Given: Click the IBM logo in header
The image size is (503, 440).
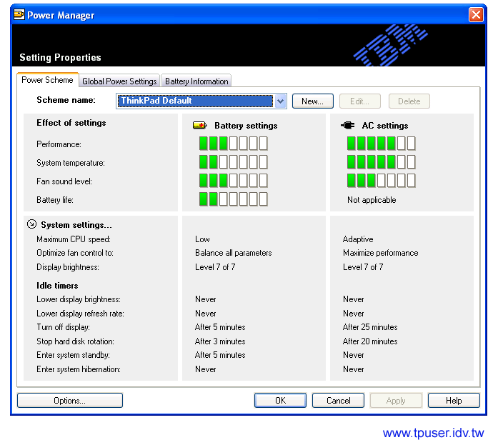Looking at the screenshot, I should coord(391,46).
